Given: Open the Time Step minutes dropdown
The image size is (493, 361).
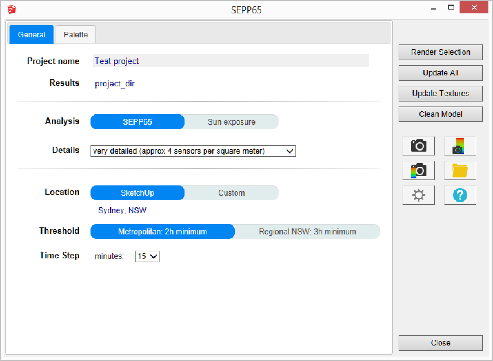Looking at the screenshot, I should [x=147, y=256].
